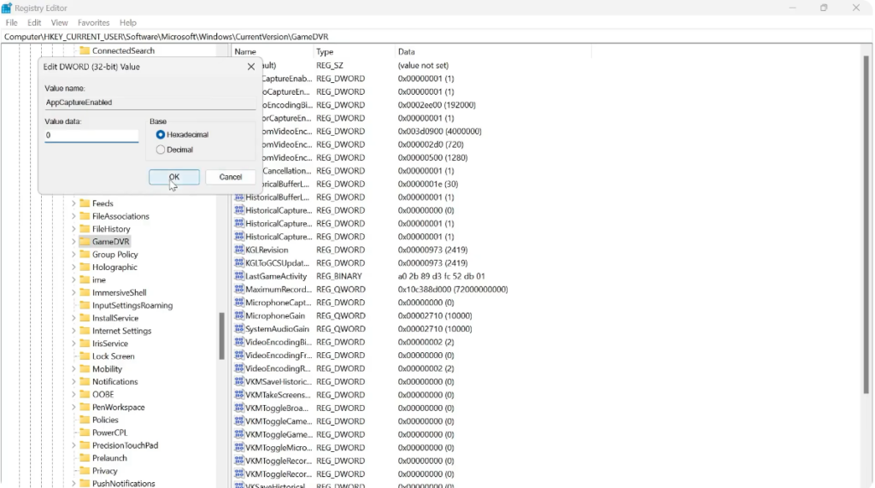The height and width of the screenshot is (488, 875).
Task: Select the OOBE tree item
Action: (x=103, y=394)
